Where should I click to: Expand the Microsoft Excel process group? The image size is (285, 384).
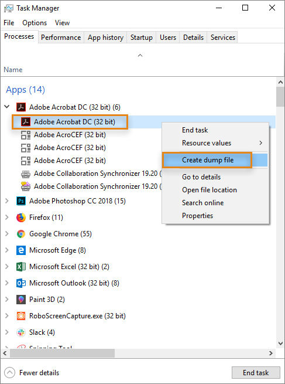(7, 266)
